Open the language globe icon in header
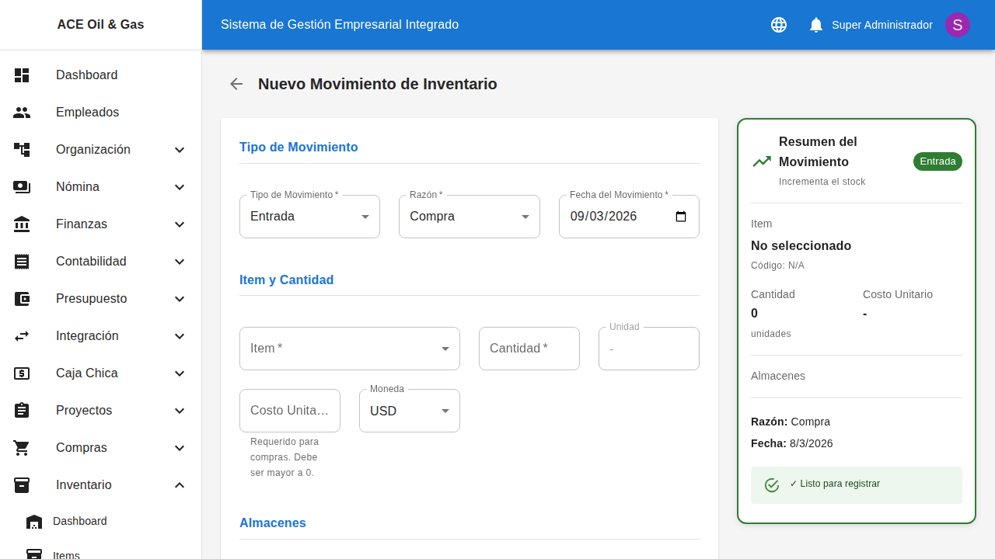The image size is (995, 559). 778,24
